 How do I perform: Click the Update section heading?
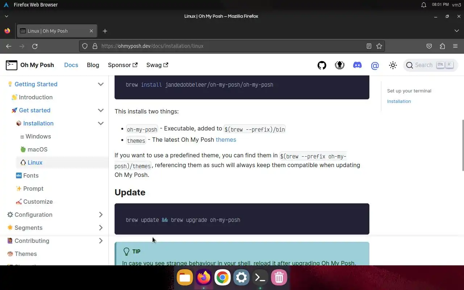pos(130,192)
